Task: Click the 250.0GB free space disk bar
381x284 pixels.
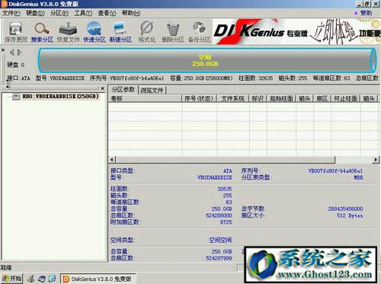Action: [x=207, y=60]
